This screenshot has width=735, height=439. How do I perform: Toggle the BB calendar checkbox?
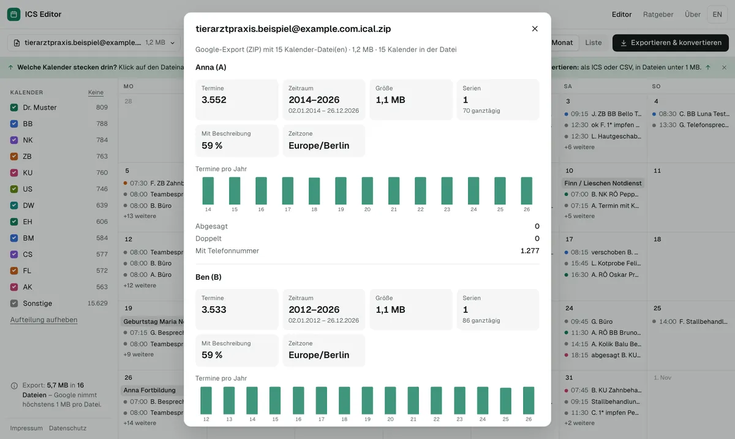point(14,124)
